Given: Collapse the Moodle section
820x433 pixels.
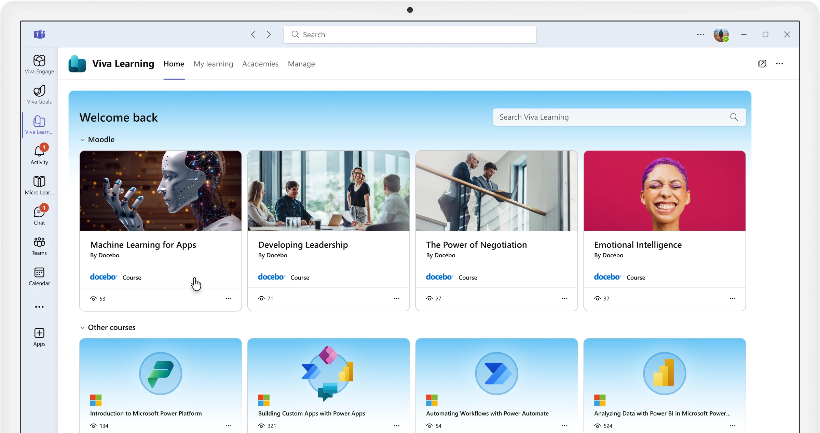Looking at the screenshot, I should pyautogui.click(x=82, y=140).
